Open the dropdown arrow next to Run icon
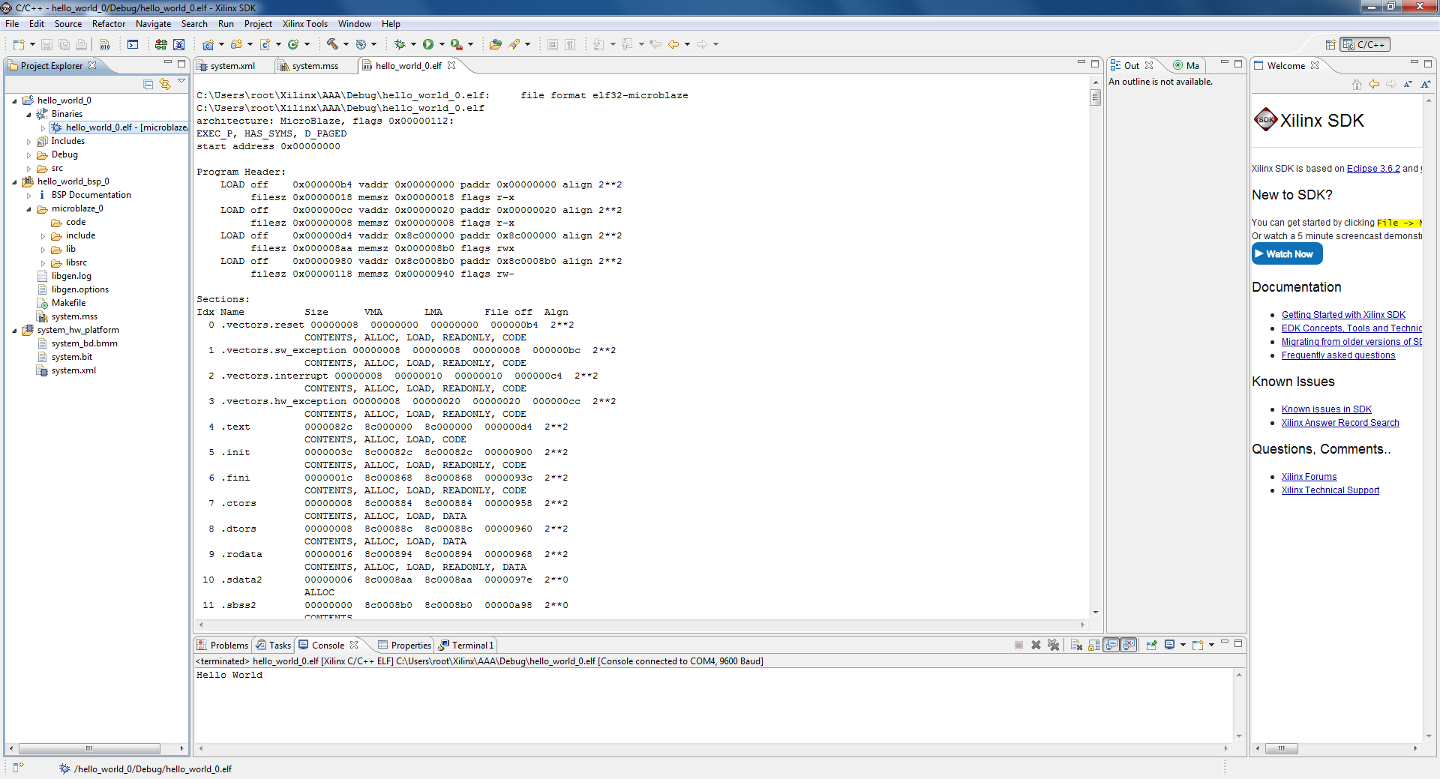Image resolution: width=1440 pixels, height=779 pixels. pyautogui.click(x=442, y=44)
